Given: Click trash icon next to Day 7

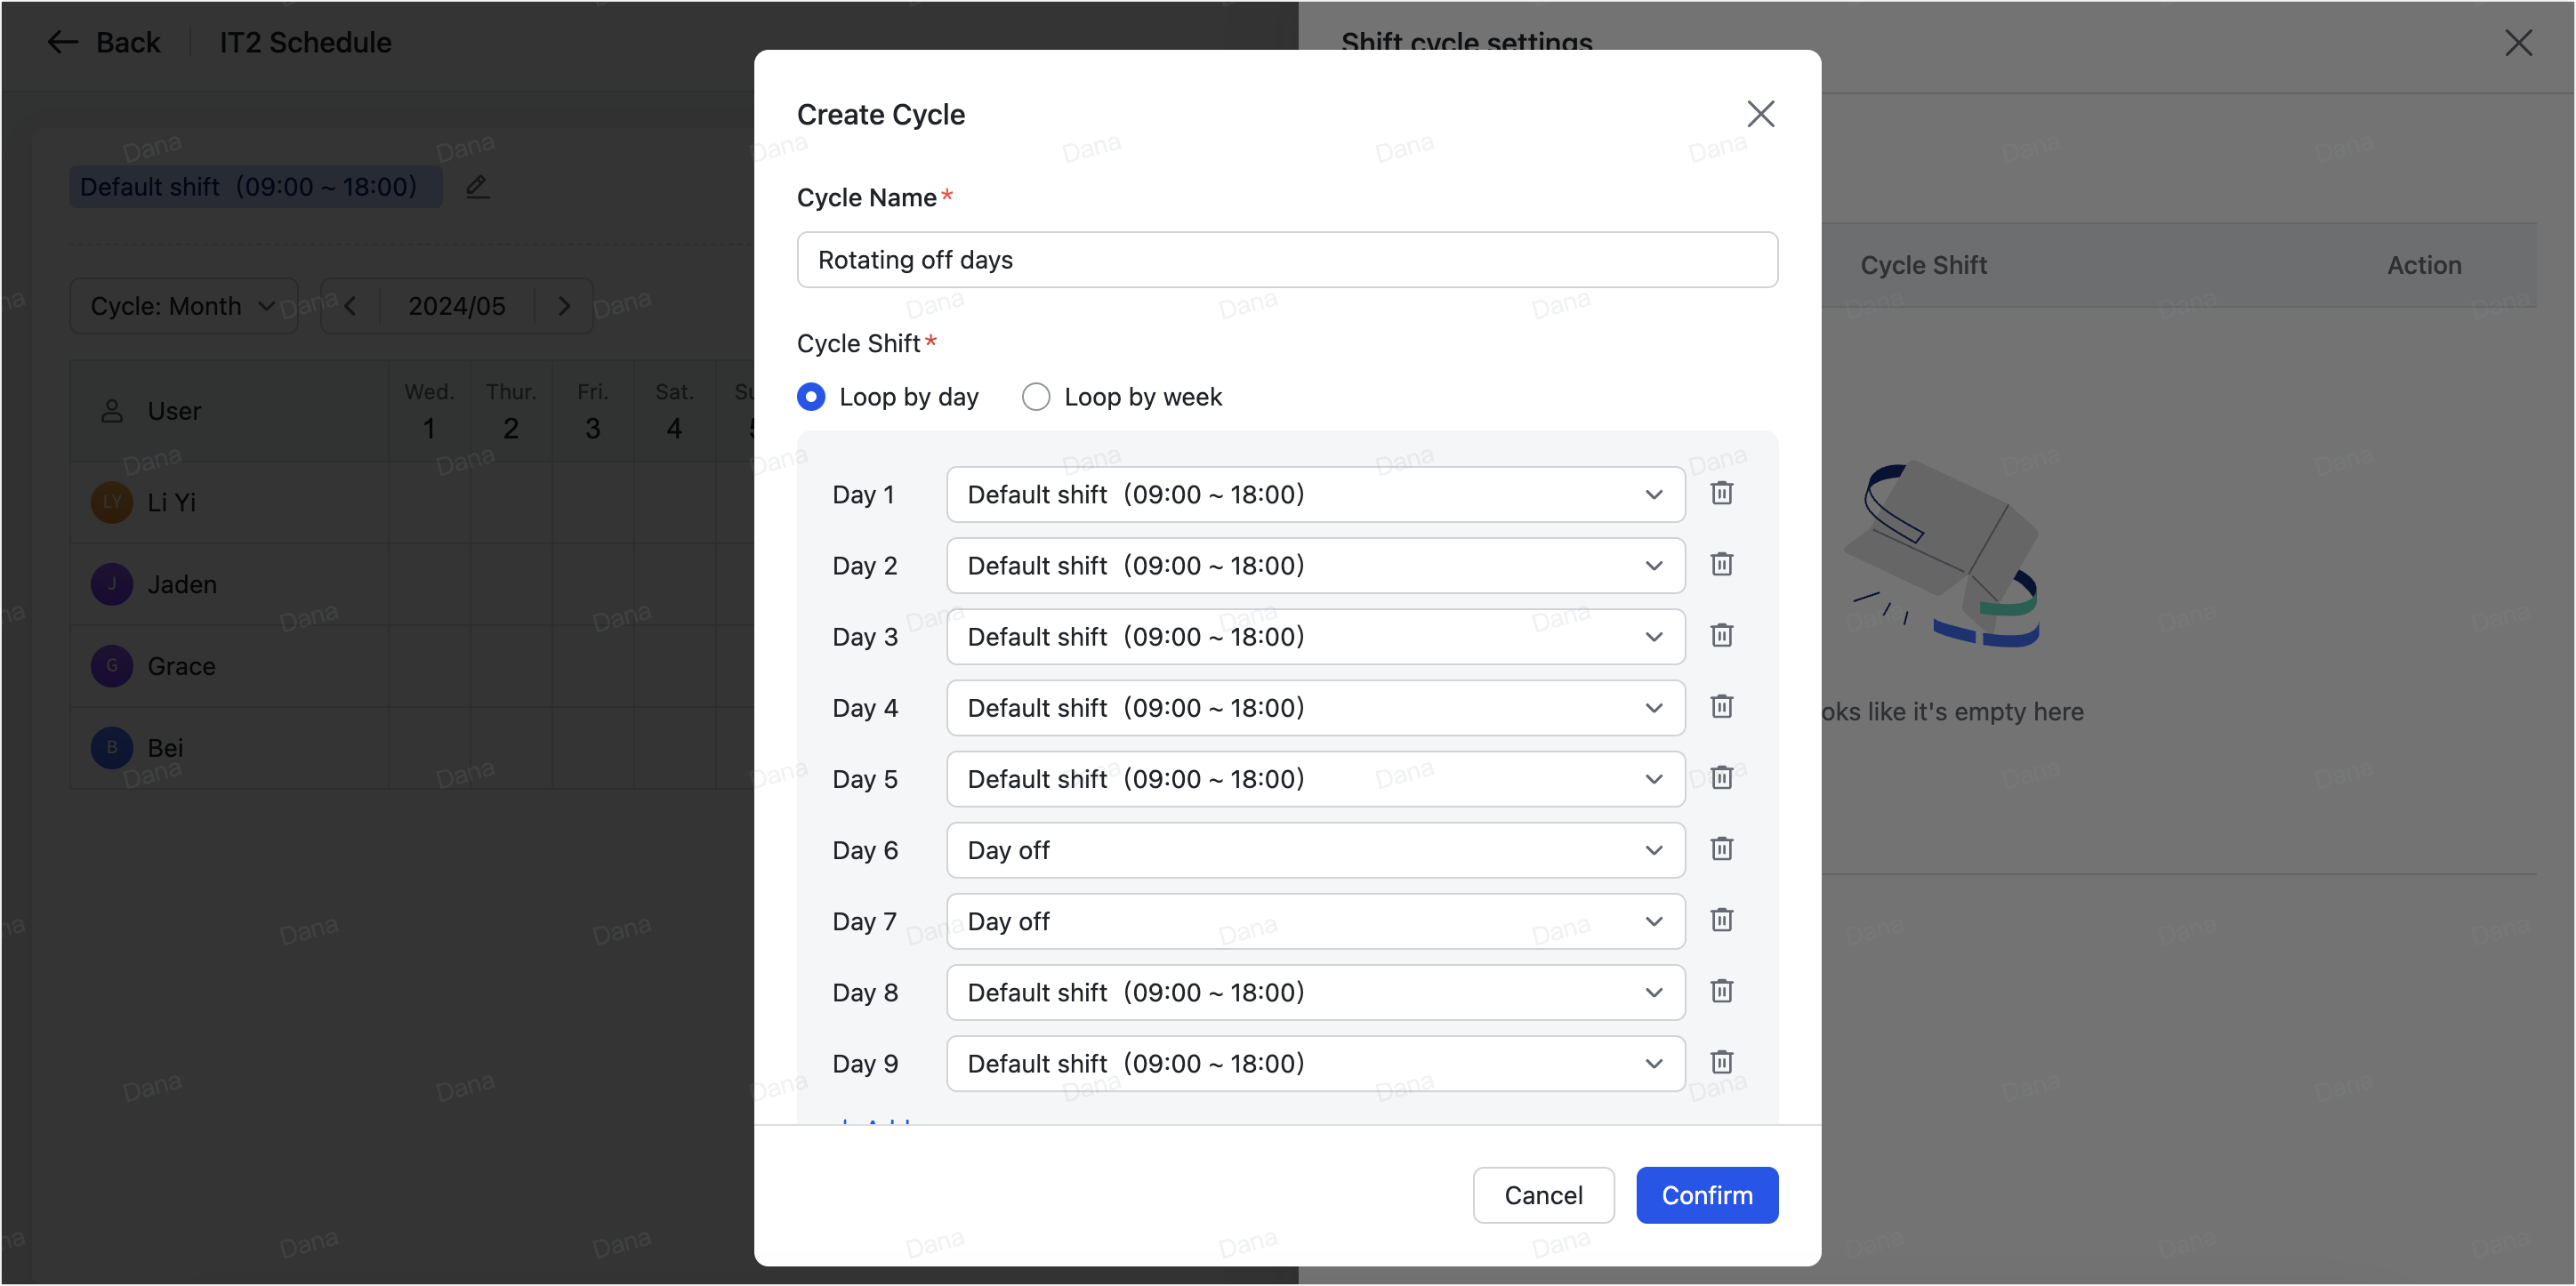Looking at the screenshot, I should [1721, 920].
